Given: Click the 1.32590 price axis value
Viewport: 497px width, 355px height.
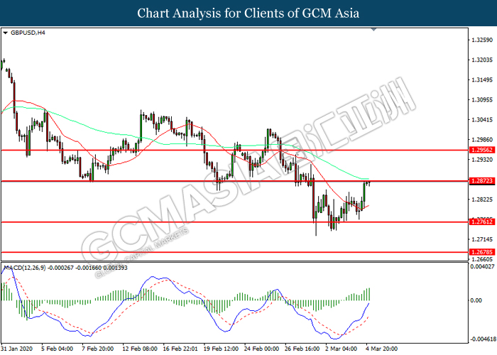Looking at the screenshot, I should coord(482,40).
